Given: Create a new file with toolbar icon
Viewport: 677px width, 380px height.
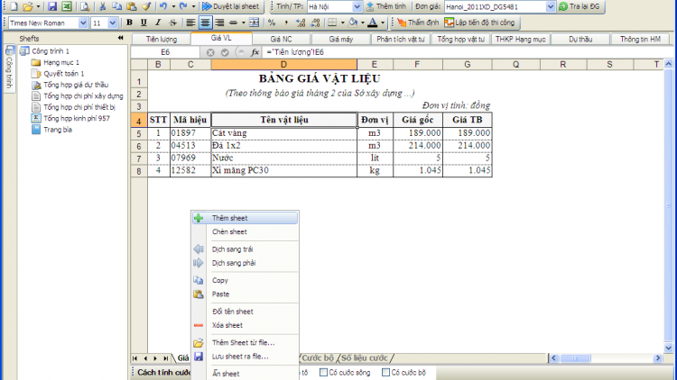Looking at the screenshot, I should point(14,6).
